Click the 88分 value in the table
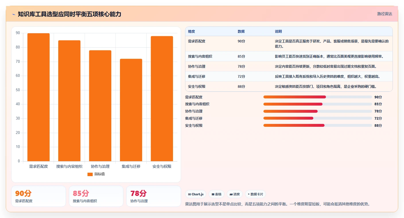 [x=241, y=87]
